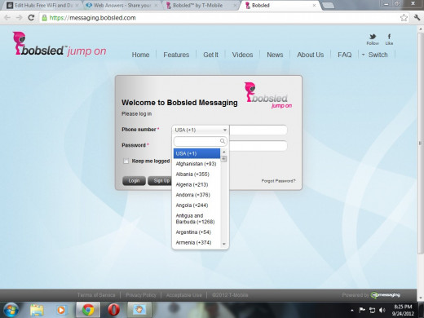Select USA (+1) in country list
Image resolution: width=424 pixels, height=318 pixels.
point(197,153)
